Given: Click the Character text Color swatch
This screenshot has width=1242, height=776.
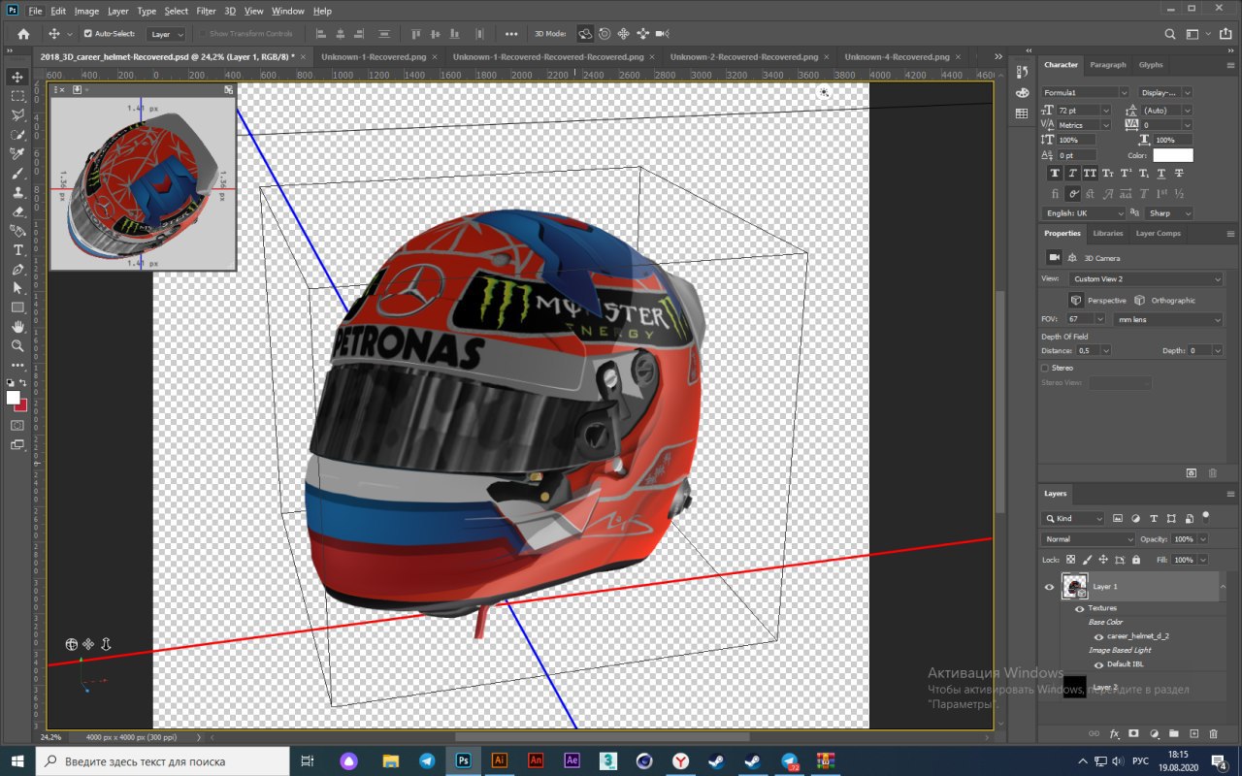Looking at the screenshot, I should 1173,155.
